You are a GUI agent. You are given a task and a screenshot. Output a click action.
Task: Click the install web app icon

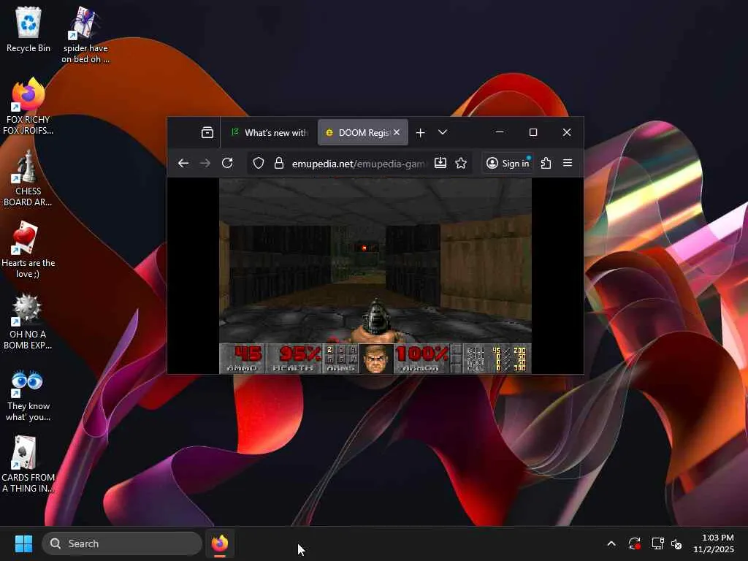click(440, 163)
